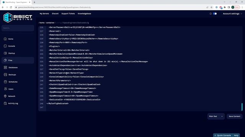This screenshot has height=137, width=245.
Task: Open the Console sidebar icon
Action: tap(5, 46)
